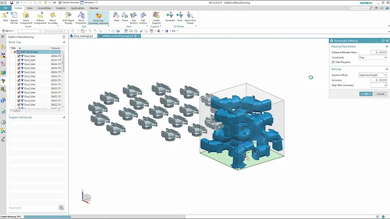Screen dimensions: 390x219
Task: Collapse the Build Tray section
Action: [x=64, y=42]
